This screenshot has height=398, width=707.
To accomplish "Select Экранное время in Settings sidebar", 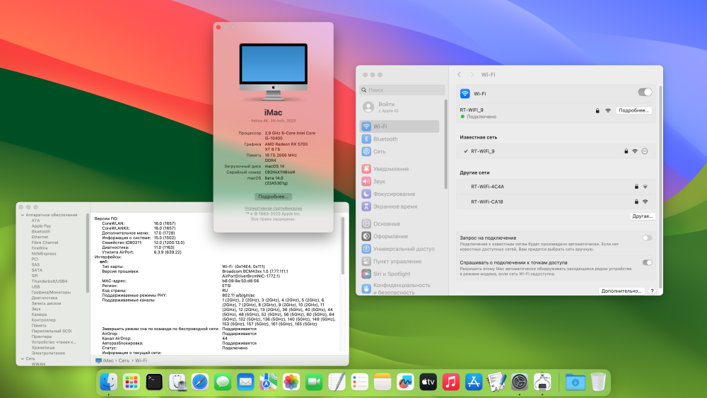I will tap(399, 206).
